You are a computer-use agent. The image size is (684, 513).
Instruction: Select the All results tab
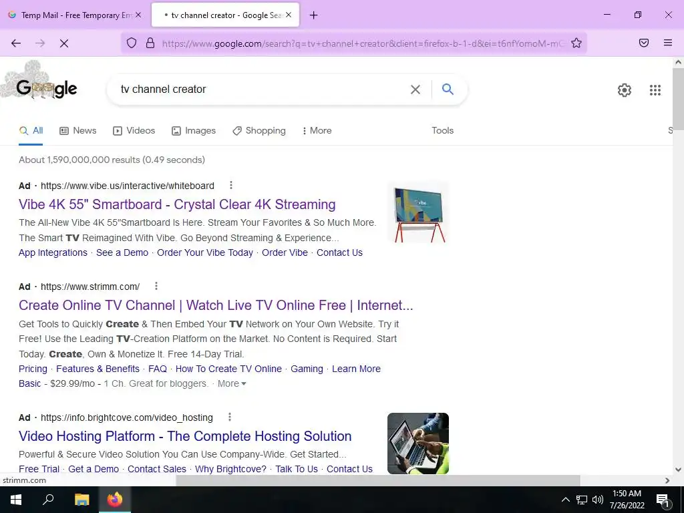(31, 130)
